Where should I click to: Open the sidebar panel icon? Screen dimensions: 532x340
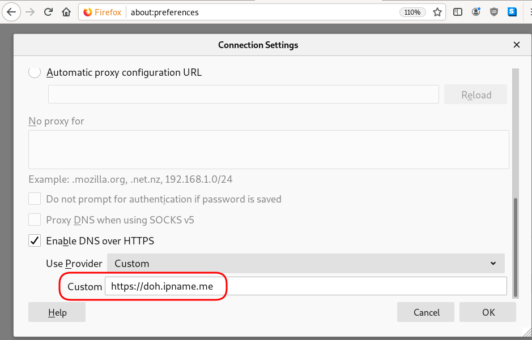pyautogui.click(x=458, y=12)
